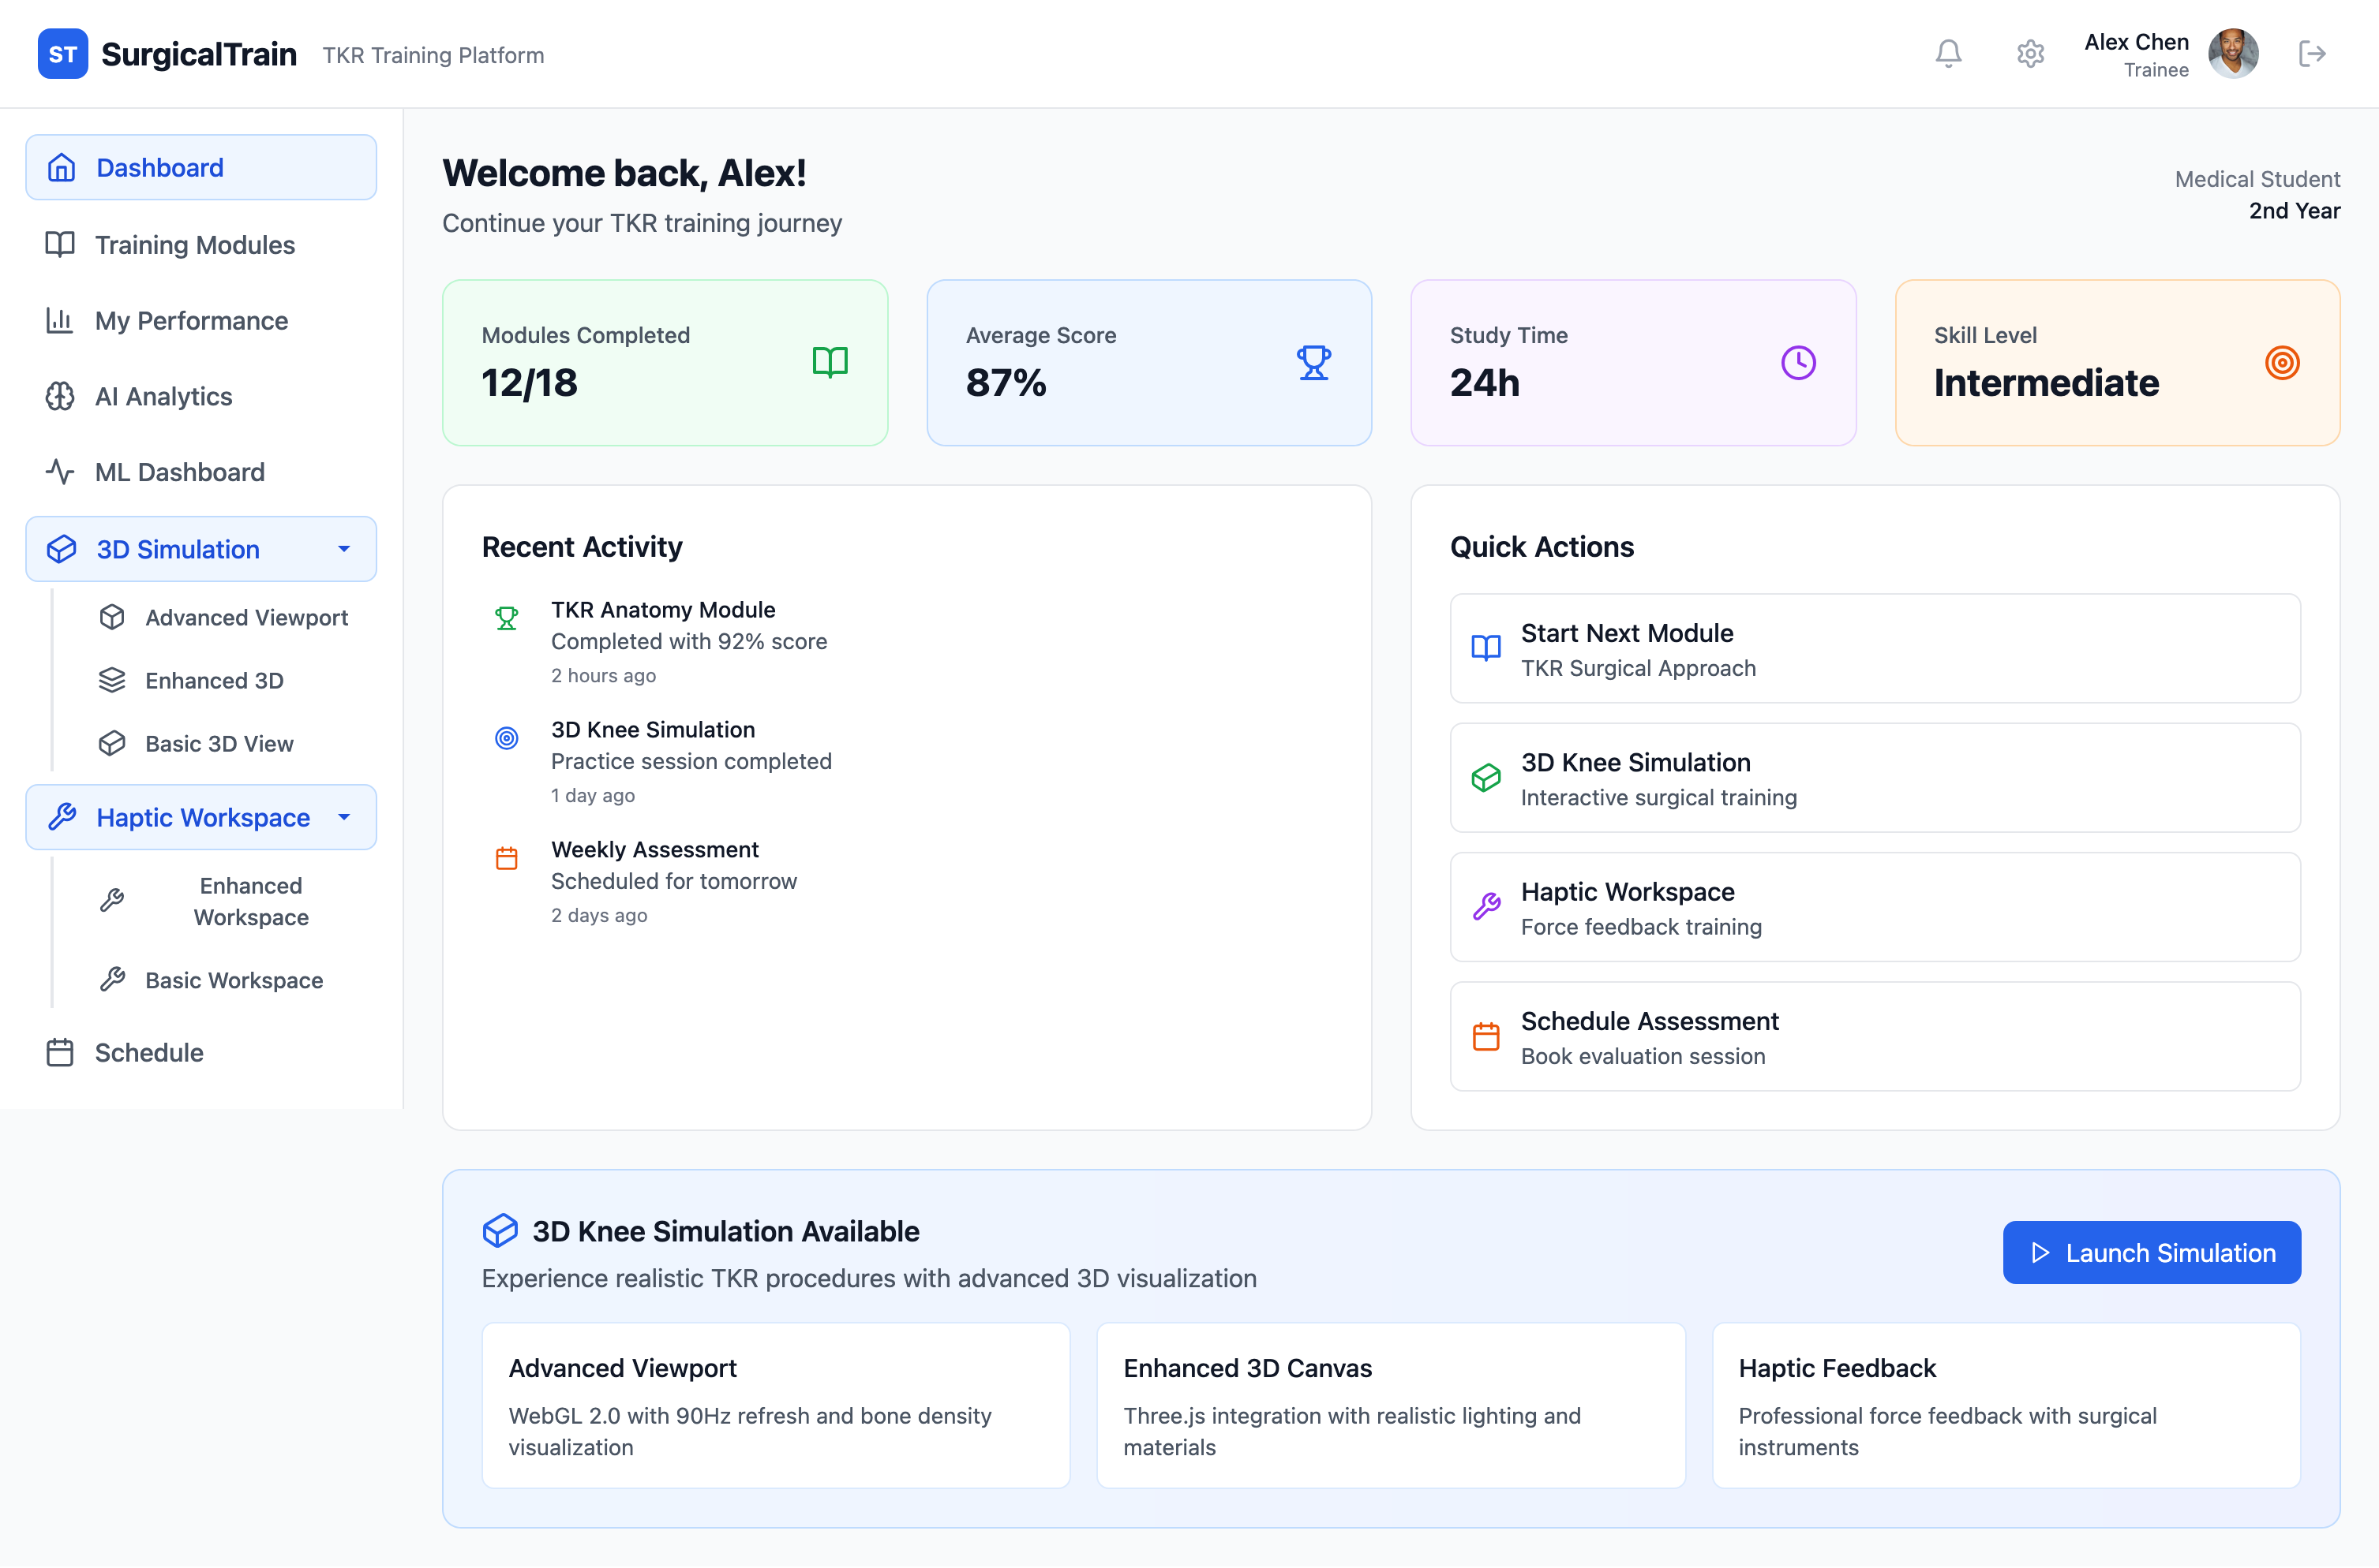Click the Modules Completed book icon

coord(830,362)
